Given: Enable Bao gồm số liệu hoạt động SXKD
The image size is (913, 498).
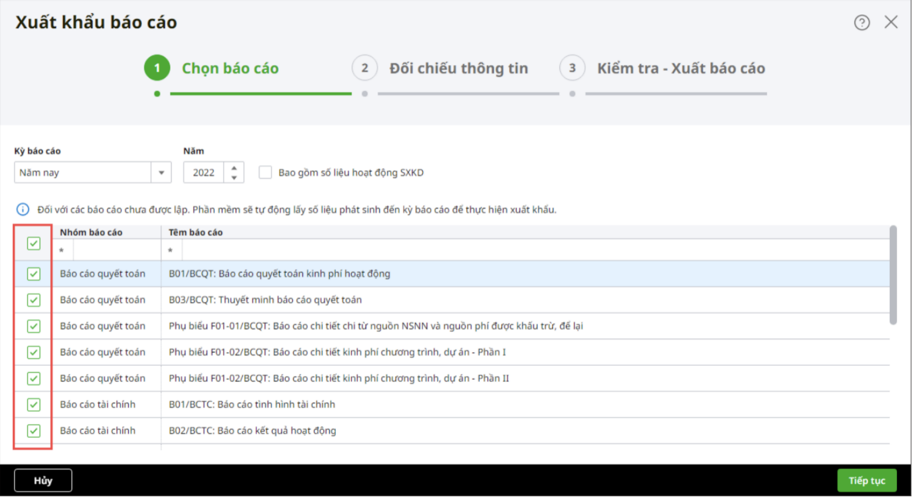Looking at the screenshot, I should [x=265, y=172].
